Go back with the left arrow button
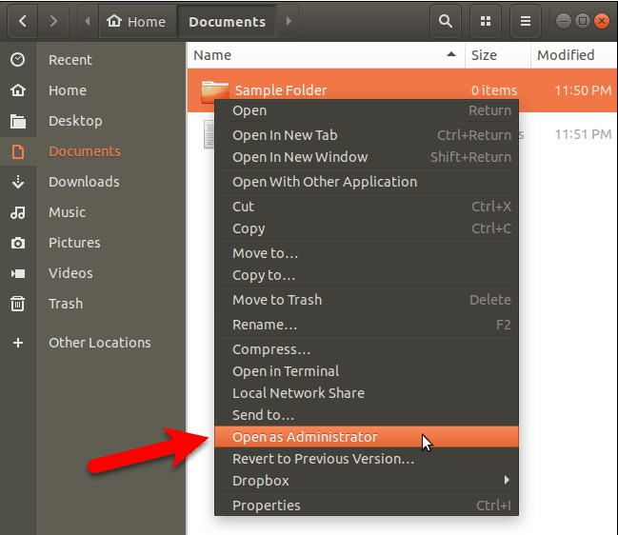Viewport: 618px width, 535px height. coord(21,21)
